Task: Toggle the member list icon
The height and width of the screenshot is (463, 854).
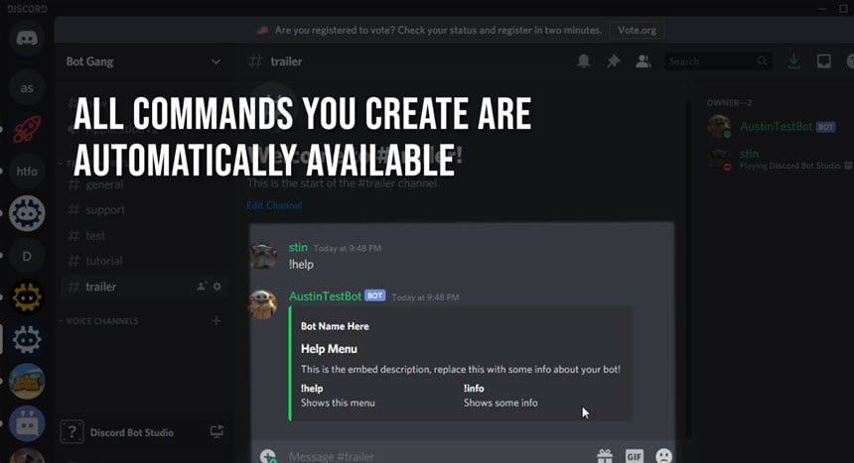Action: [x=643, y=60]
